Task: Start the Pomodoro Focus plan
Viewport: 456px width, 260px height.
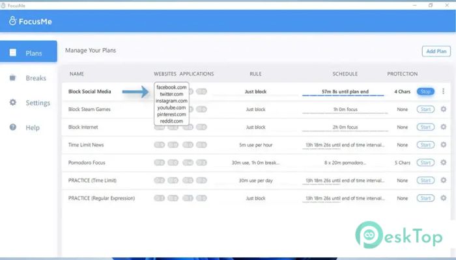Action: tap(425, 162)
